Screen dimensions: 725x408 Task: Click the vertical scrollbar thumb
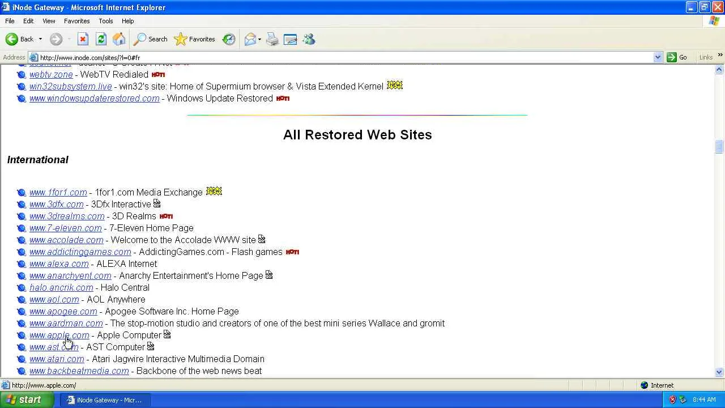(x=719, y=146)
